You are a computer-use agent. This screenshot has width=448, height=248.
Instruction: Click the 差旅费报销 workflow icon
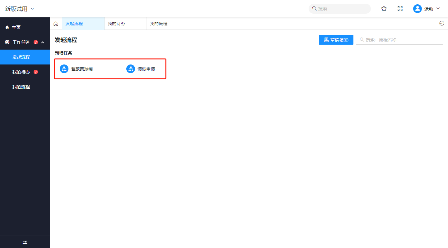(64, 69)
